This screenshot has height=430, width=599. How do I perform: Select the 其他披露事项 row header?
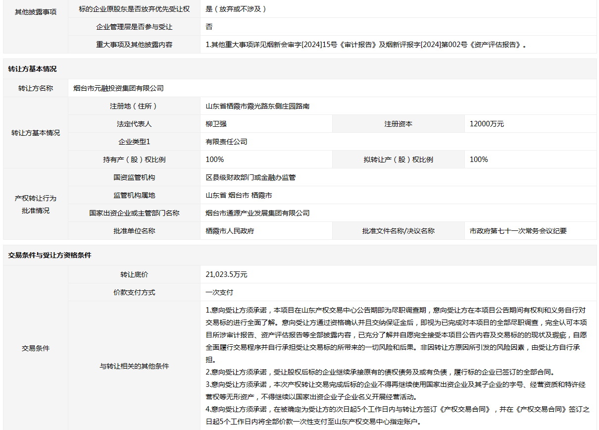tap(36, 12)
